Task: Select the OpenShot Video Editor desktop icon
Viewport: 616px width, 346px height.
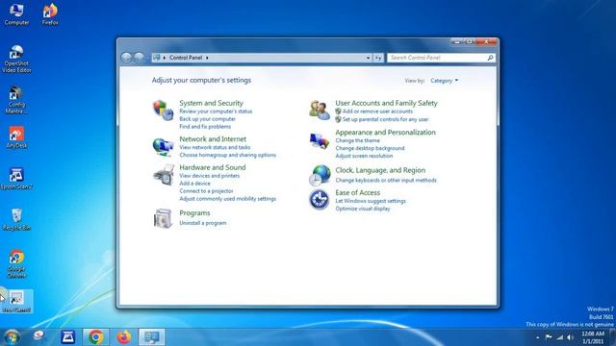Action: [x=16, y=60]
